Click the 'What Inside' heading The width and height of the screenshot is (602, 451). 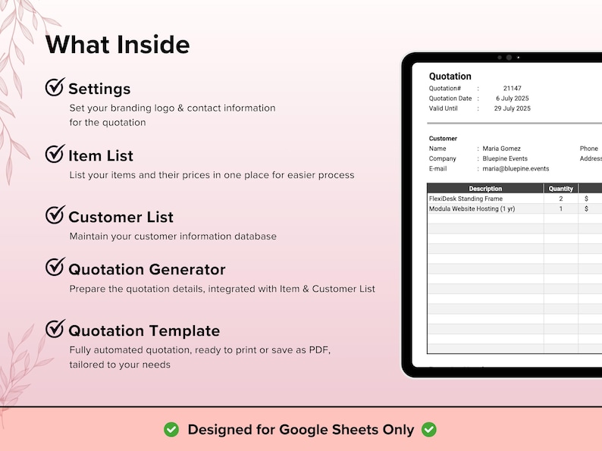point(118,45)
